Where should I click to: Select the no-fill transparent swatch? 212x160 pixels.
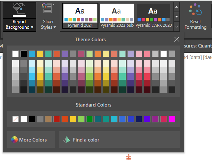(15, 119)
